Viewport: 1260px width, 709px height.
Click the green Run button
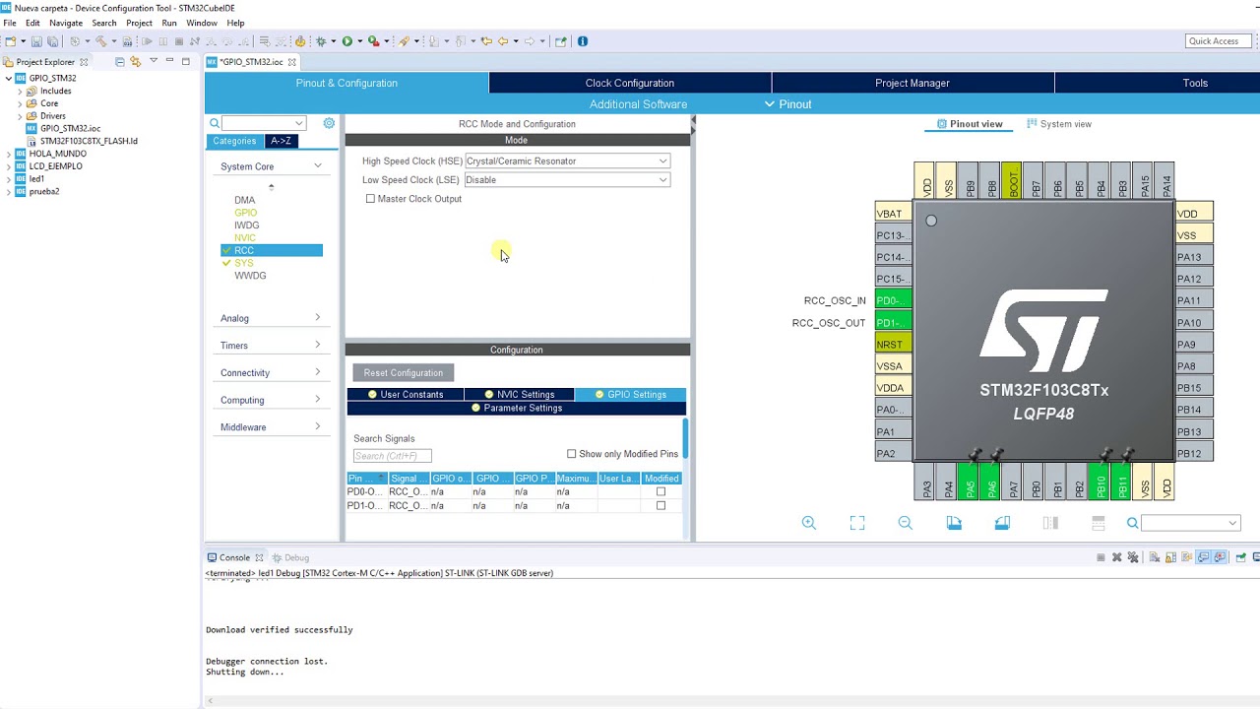click(347, 41)
